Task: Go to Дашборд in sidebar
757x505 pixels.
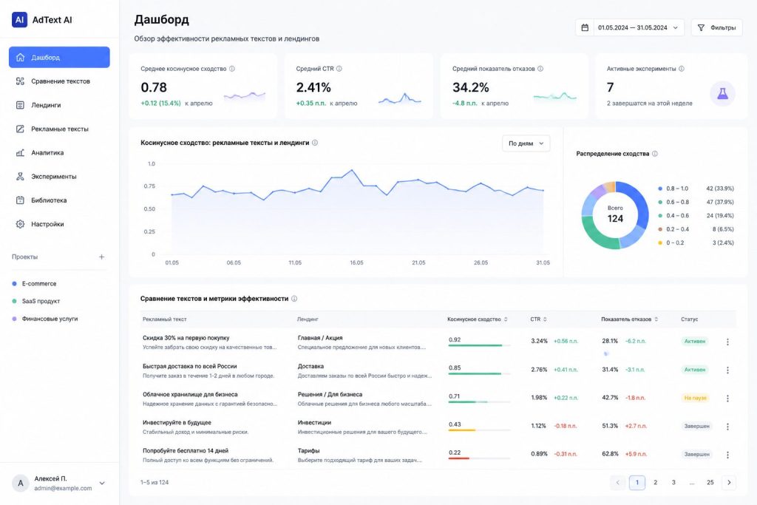Action: pyautogui.click(x=59, y=58)
